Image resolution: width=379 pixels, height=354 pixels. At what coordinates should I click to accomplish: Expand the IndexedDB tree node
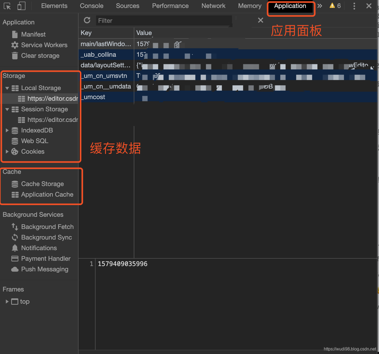(7, 130)
